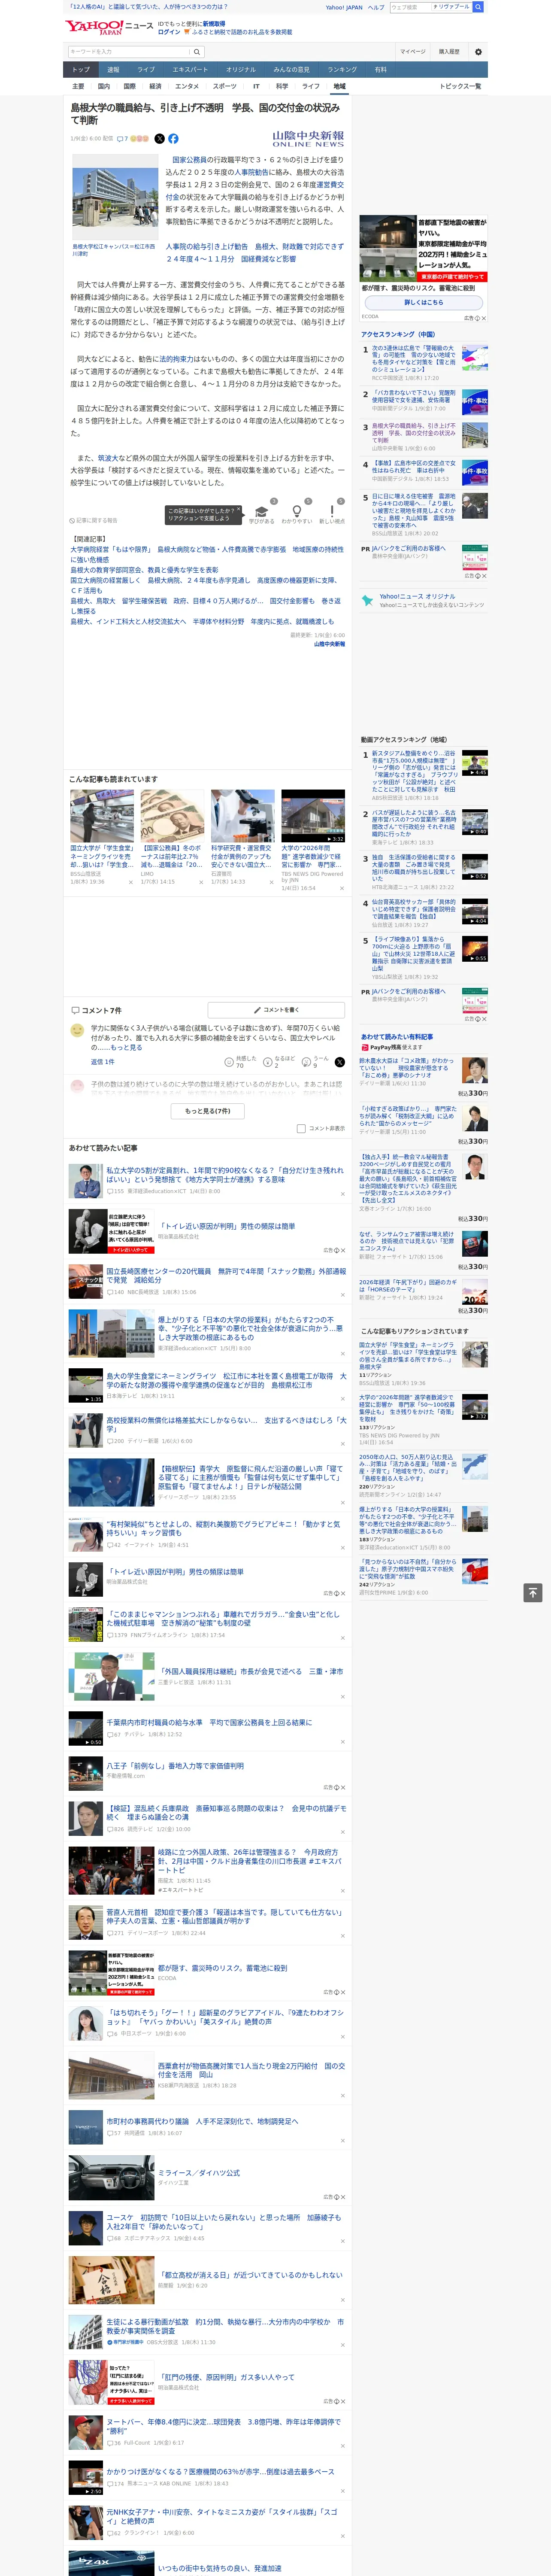Open the ライブ tab in the dark menu
Viewport: 551px width, 2576px height.
[146, 69]
